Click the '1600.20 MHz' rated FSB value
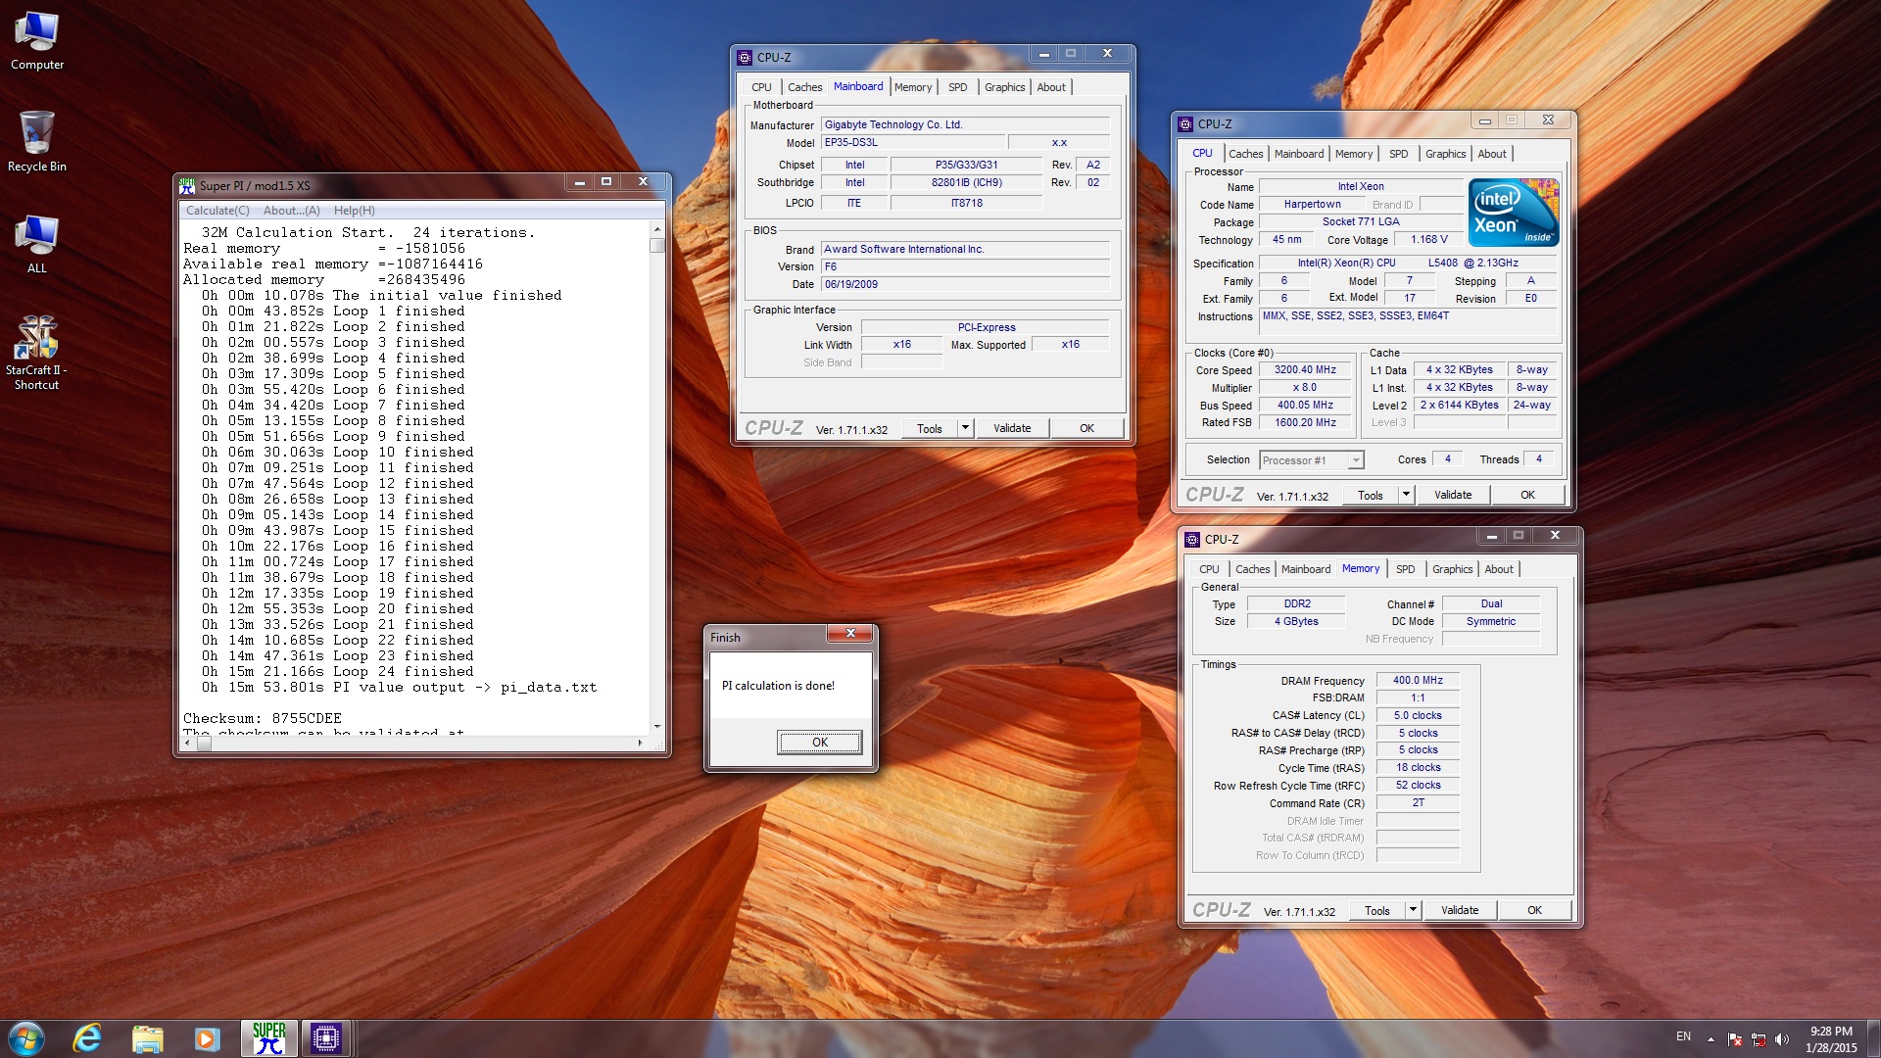This screenshot has height=1058, width=1881. pyautogui.click(x=1305, y=423)
